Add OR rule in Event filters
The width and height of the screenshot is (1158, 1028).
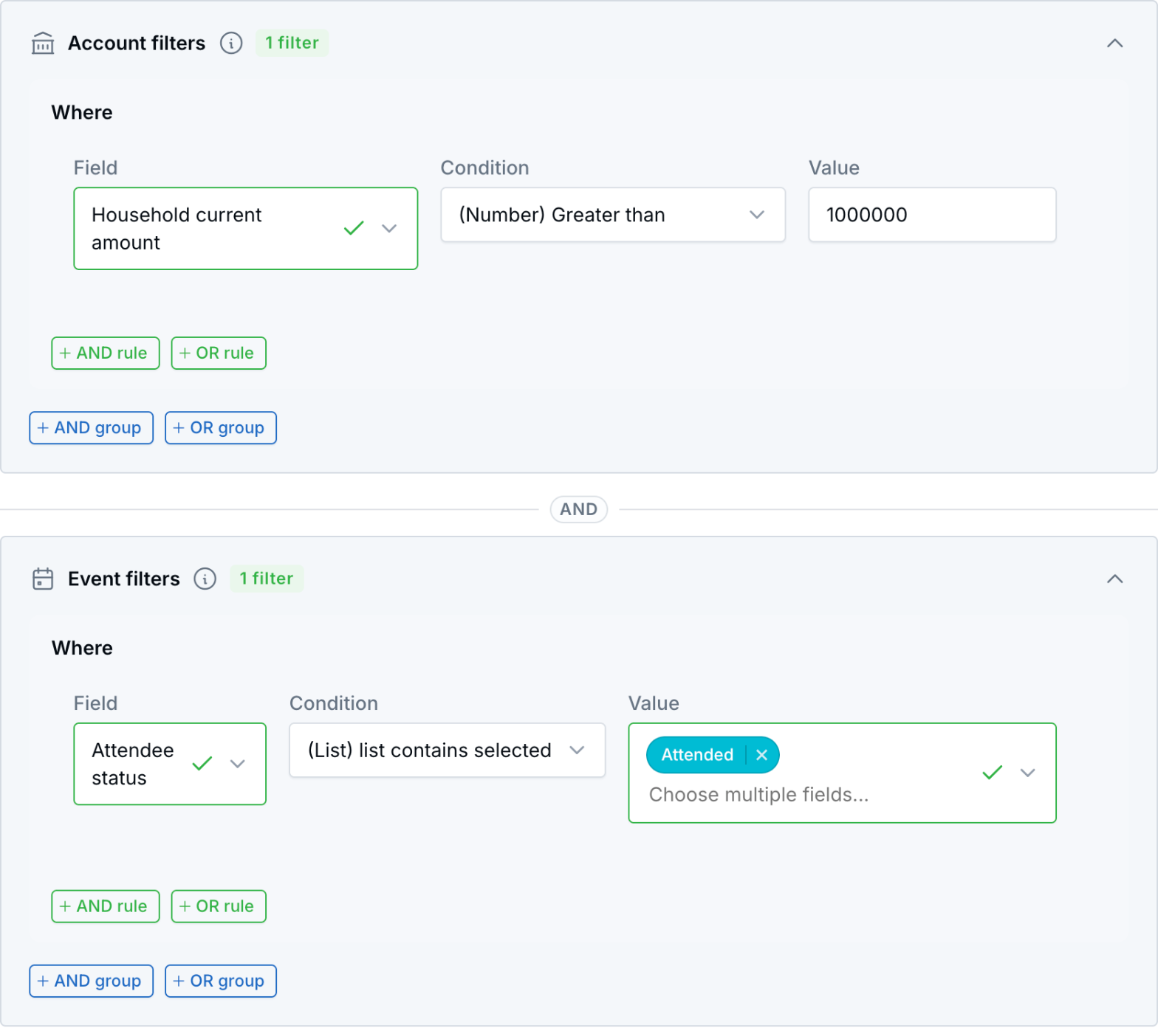[219, 907]
